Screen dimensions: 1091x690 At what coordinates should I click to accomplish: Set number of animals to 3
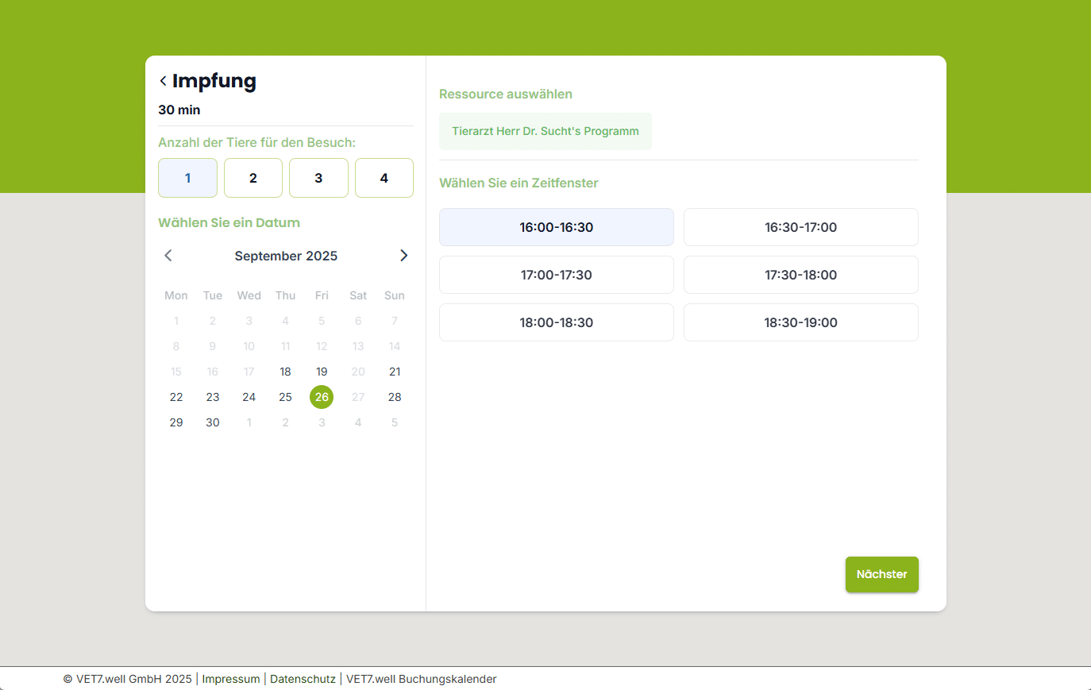point(318,178)
